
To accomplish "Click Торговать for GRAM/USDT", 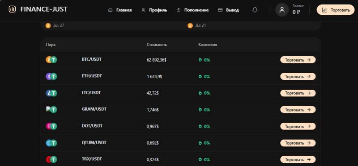I will coord(298,110).
